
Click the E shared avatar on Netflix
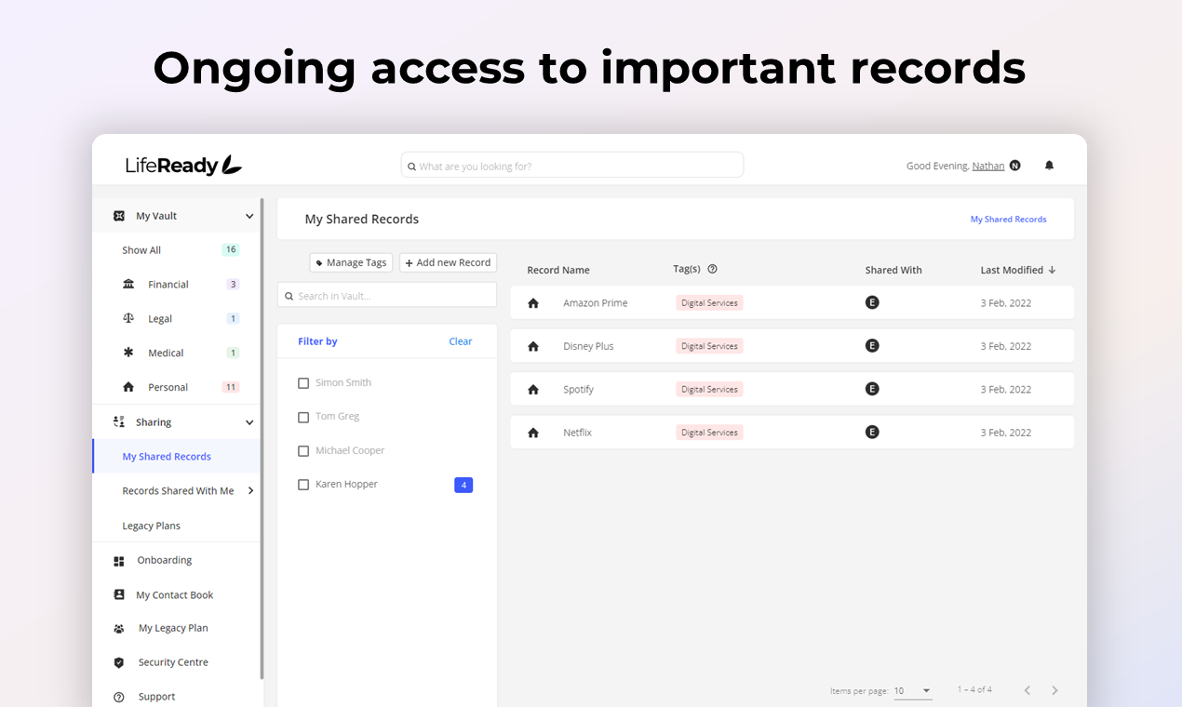[x=872, y=432]
